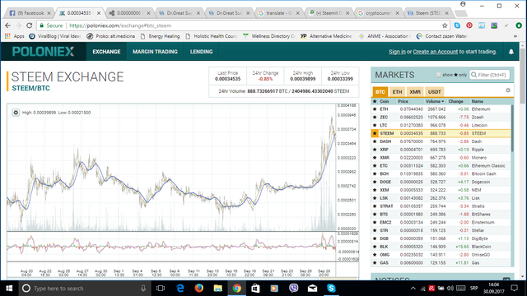
Task: Open the Pinterest browser extension
Action: (469, 25)
